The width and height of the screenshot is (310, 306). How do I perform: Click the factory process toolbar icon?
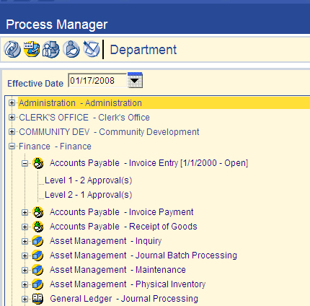click(x=32, y=49)
